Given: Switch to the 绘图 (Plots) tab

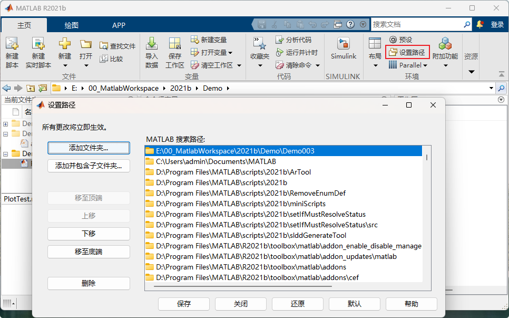Looking at the screenshot, I should click(x=71, y=25).
